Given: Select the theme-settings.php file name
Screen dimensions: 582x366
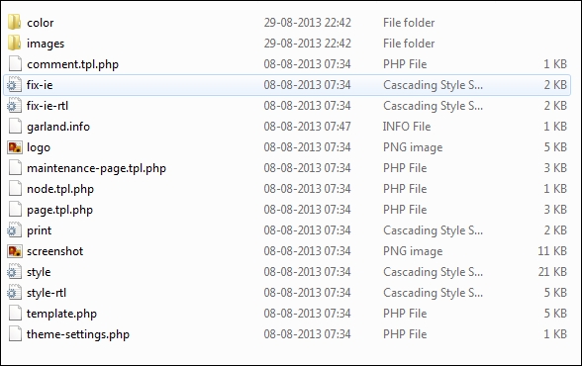Looking at the screenshot, I should click(x=78, y=334).
